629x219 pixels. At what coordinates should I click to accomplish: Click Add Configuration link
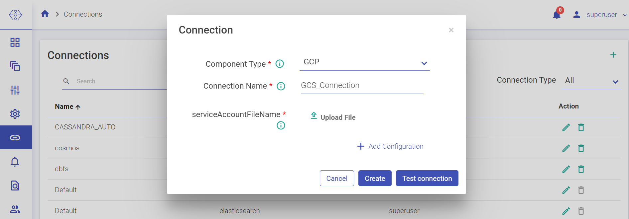click(x=390, y=146)
